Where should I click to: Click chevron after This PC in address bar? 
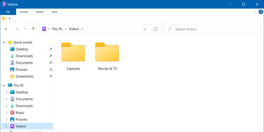[x=66, y=29]
